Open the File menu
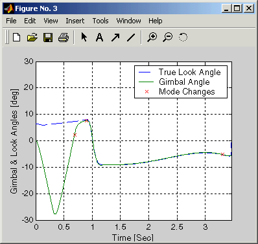The height and width of the screenshot is (244, 258). [11, 21]
